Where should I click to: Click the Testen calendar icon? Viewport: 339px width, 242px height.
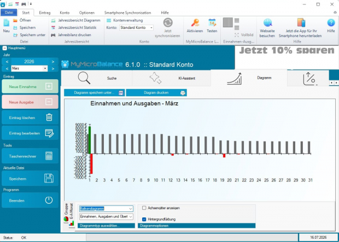coord(212,23)
